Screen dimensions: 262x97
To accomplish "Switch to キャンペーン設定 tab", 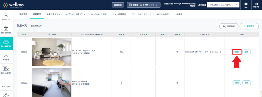I will pyautogui.click(x=99, y=14).
